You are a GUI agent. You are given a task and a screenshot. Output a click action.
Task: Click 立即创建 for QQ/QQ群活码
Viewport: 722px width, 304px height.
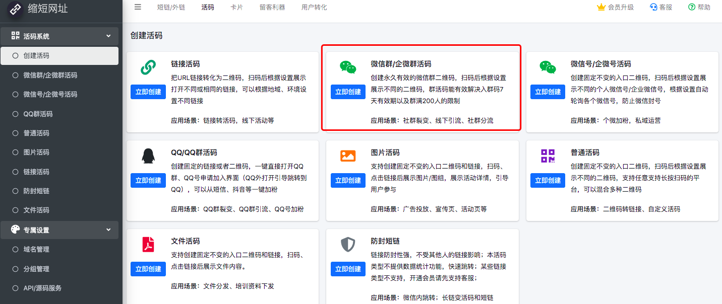tap(148, 180)
